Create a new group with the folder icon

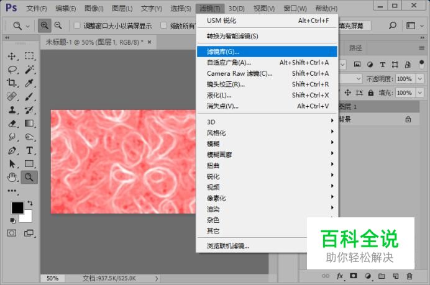click(382, 276)
